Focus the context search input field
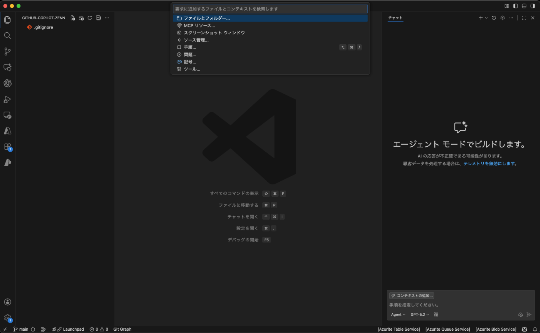Image resolution: width=540 pixels, height=333 pixels. 270,9
